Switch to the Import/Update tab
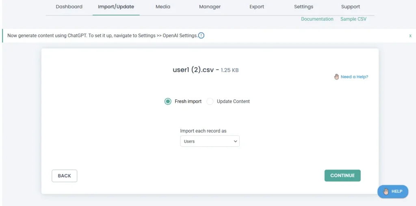 point(116,7)
